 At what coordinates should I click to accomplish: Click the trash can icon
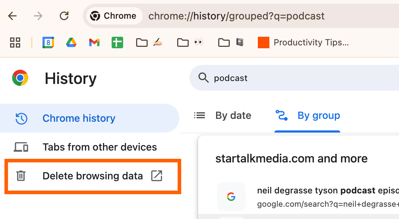click(21, 176)
